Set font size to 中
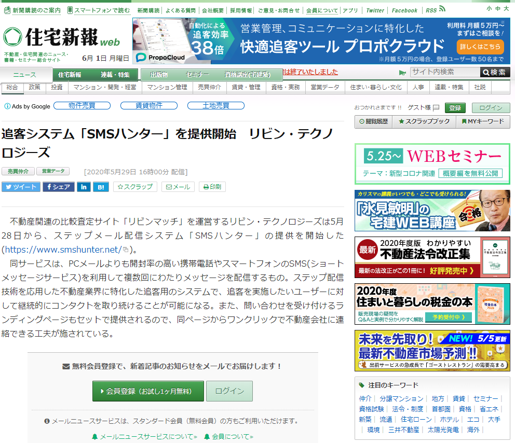The image size is (515, 443). (497, 8)
